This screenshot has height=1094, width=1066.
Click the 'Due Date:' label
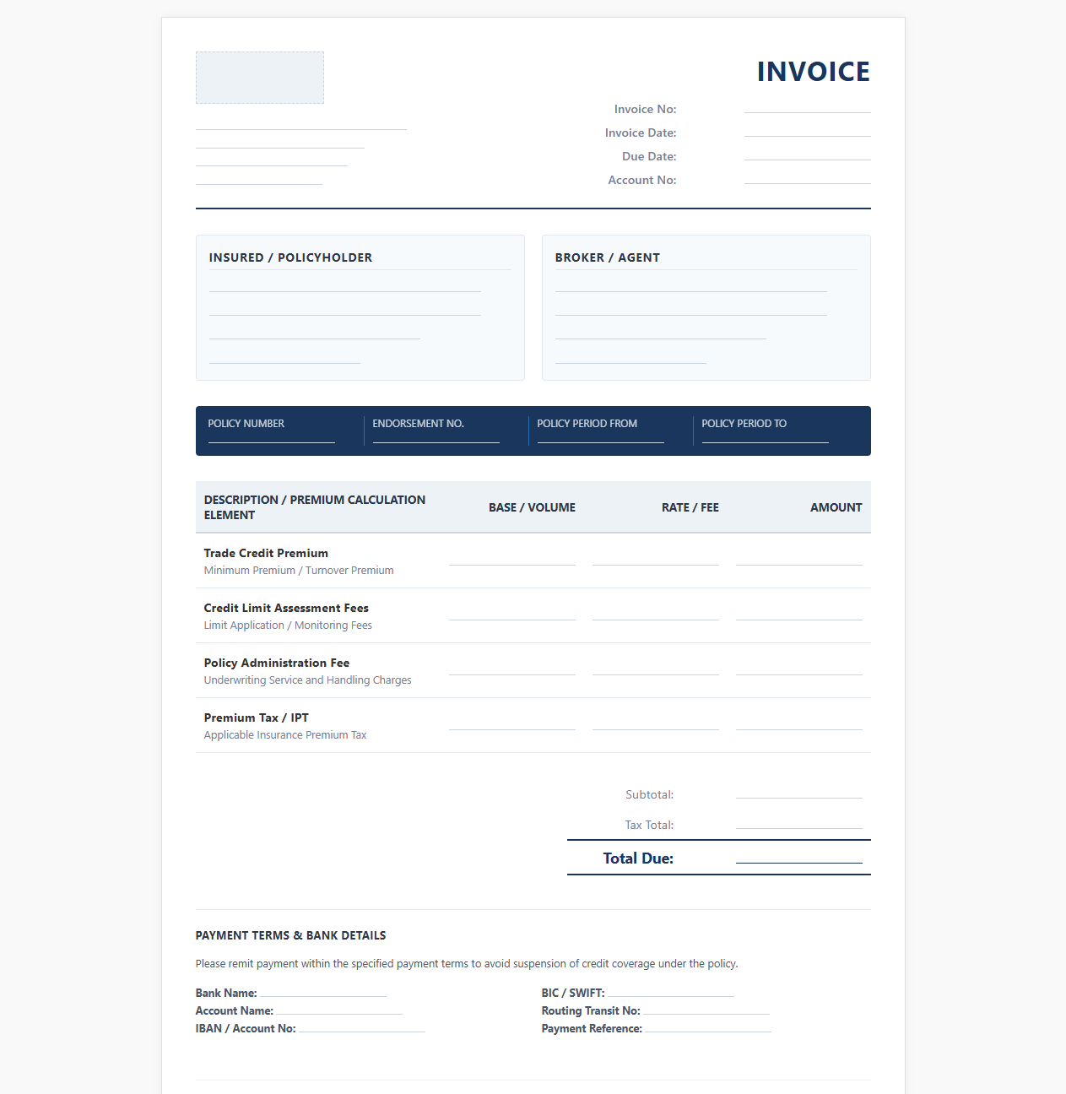point(649,156)
